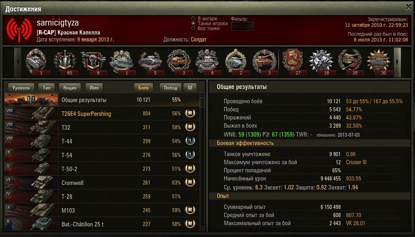
Task: Sort tank list by 'Нация'
Action: pos(70,88)
